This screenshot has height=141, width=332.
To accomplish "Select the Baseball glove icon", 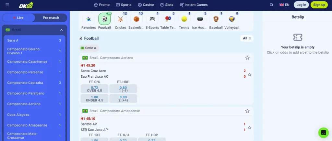I will pos(216,19).
